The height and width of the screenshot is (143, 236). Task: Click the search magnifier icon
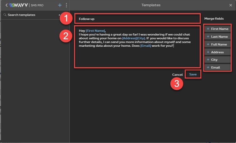5,15
